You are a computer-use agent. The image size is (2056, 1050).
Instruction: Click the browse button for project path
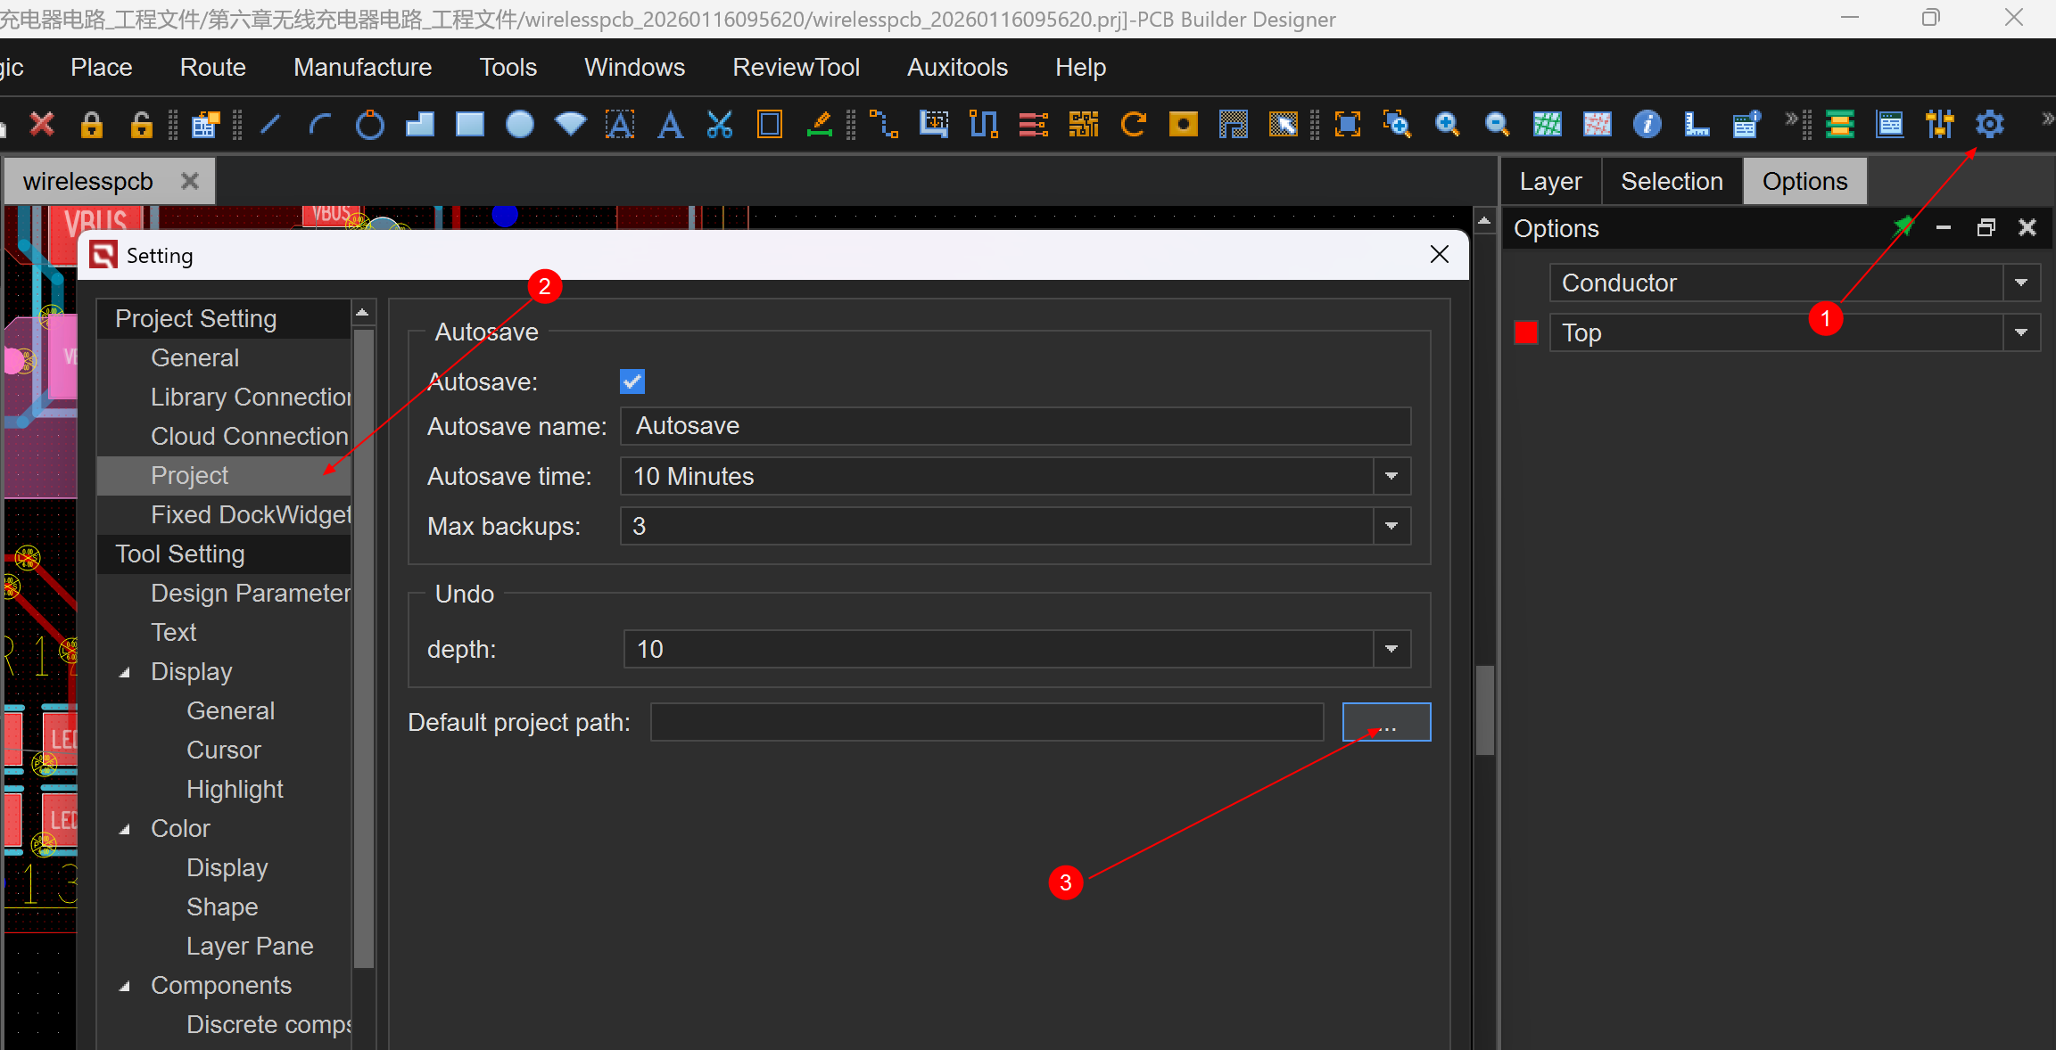point(1386,722)
